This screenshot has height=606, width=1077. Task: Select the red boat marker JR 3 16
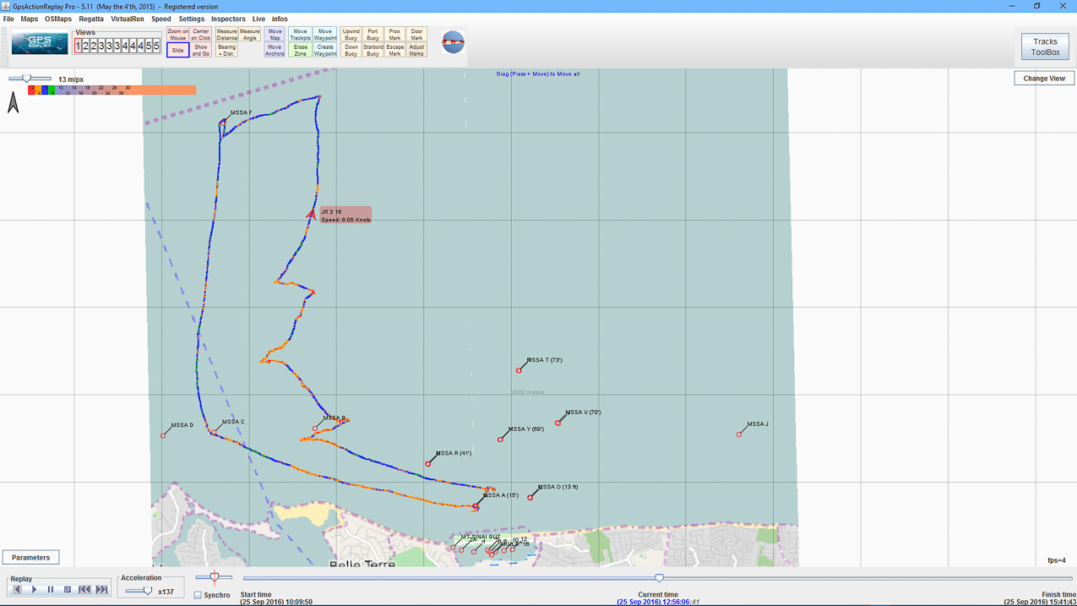click(x=311, y=214)
